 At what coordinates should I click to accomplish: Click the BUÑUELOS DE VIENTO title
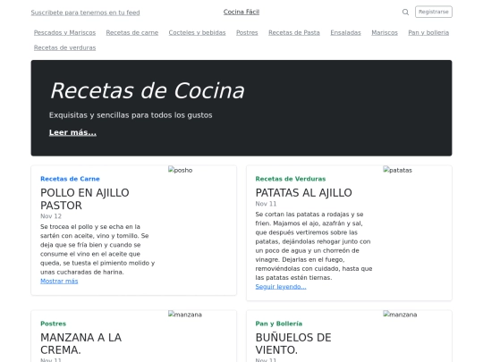[x=293, y=343]
